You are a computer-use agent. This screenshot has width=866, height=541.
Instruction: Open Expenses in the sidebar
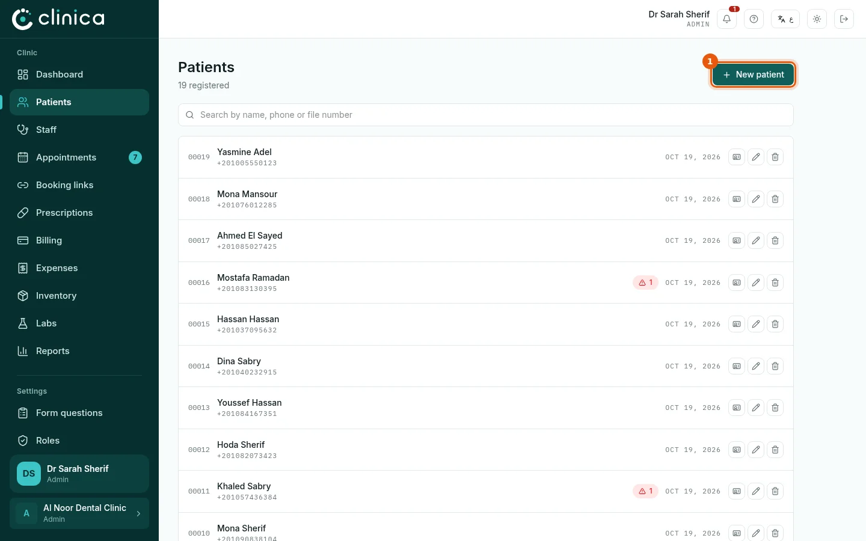tap(79, 268)
